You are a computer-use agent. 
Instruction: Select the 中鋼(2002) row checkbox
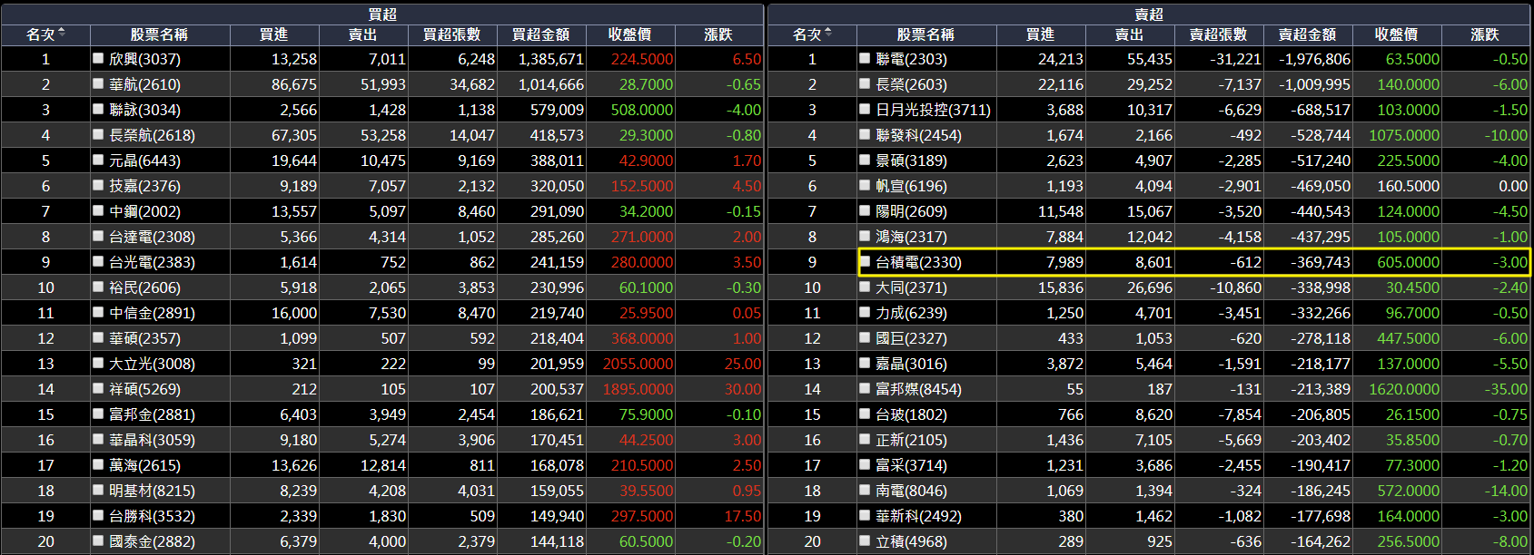tap(98, 210)
